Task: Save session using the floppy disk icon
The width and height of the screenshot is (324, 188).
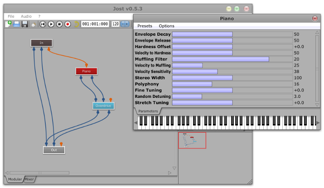Action: 25,24
